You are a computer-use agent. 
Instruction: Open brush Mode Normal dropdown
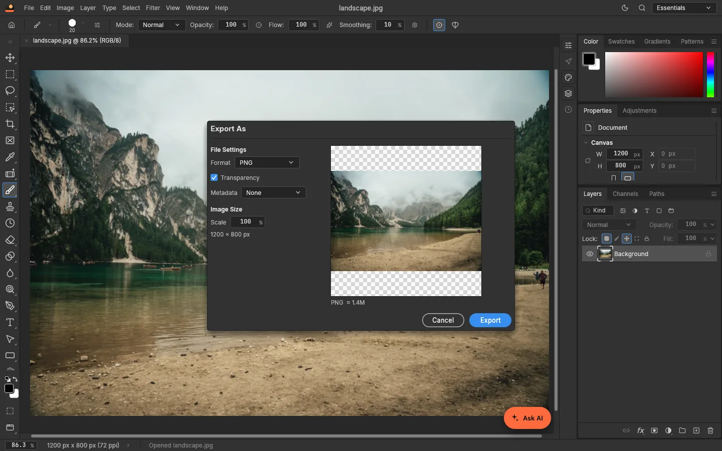point(161,25)
